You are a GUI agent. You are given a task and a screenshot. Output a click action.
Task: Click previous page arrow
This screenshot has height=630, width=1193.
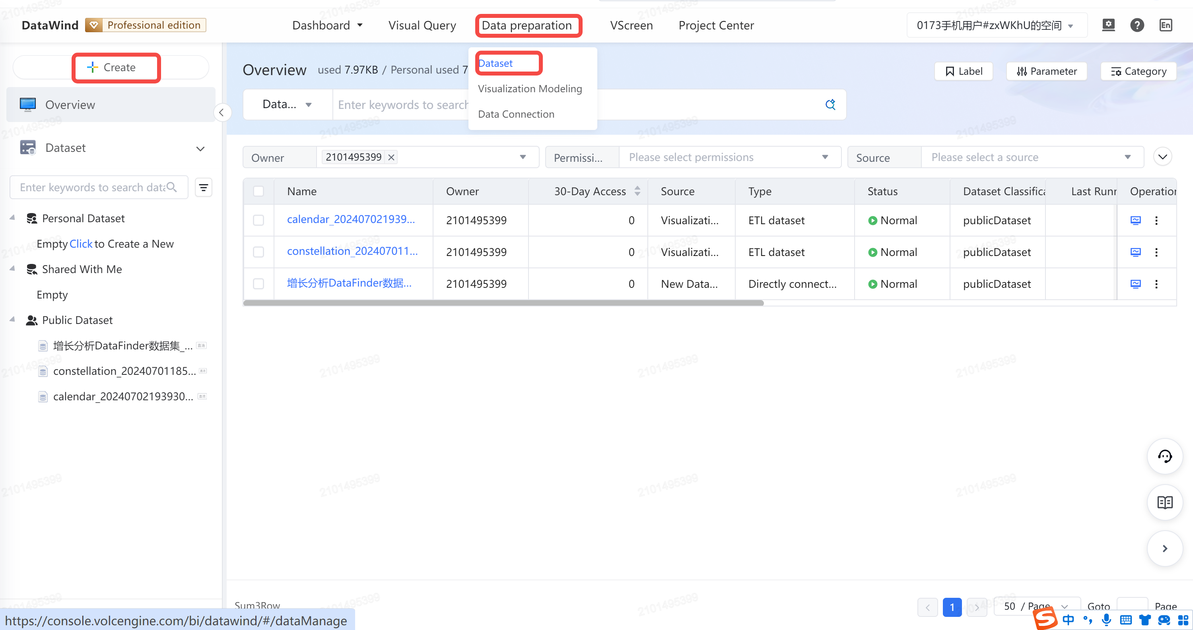[x=928, y=607]
